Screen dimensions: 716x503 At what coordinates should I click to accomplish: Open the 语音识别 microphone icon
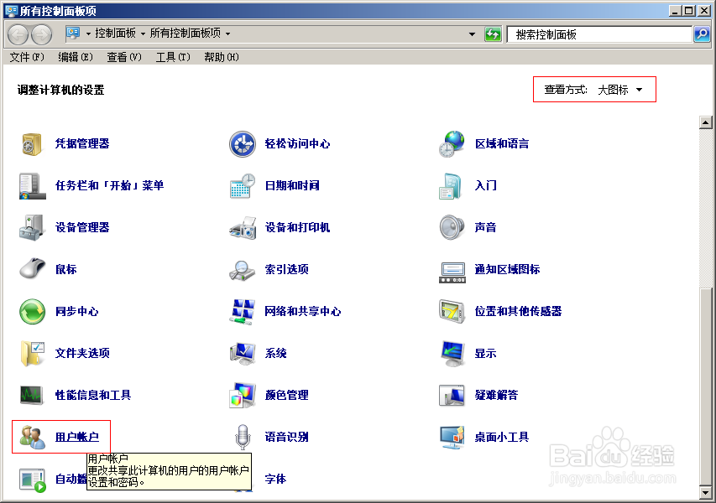(x=243, y=437)
